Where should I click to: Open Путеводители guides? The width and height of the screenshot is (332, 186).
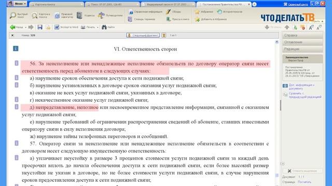[x=110, y=16]
